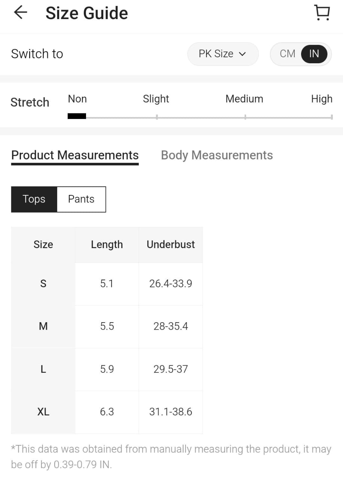Switch to Pants measurements
343x479 pixels.
pos(81,199)
